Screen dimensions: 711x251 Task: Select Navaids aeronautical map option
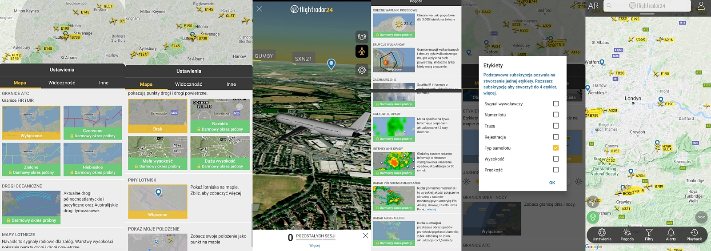(220, 116)
